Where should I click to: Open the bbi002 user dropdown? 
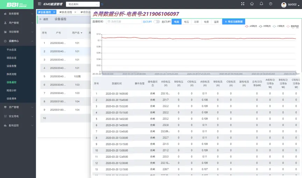pyautogui.click(x=290, y=5)
